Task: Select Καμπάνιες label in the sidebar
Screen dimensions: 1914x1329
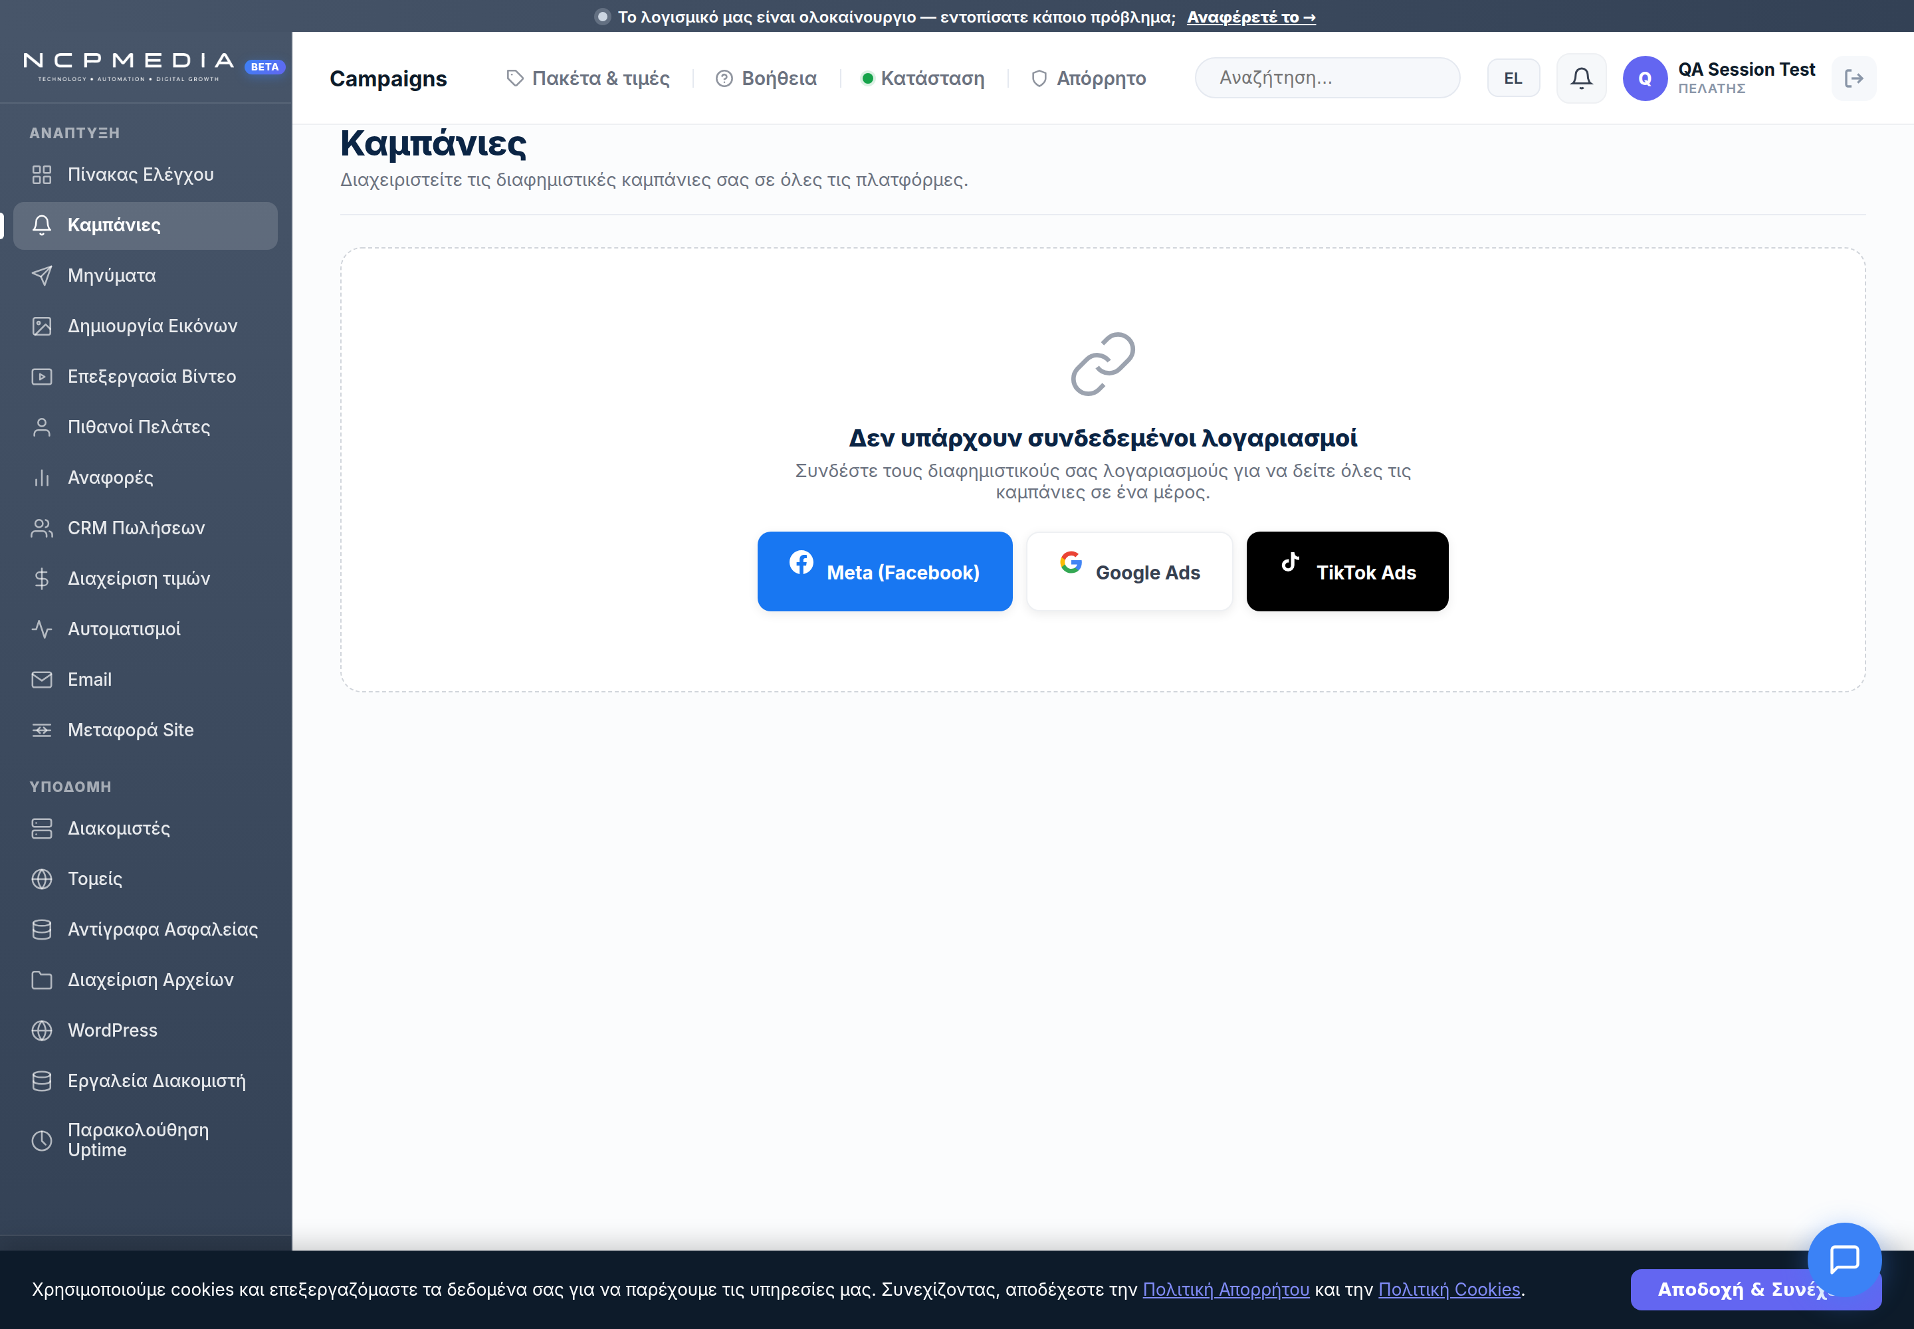Action: pyautogui.click(x=114, y=225)
